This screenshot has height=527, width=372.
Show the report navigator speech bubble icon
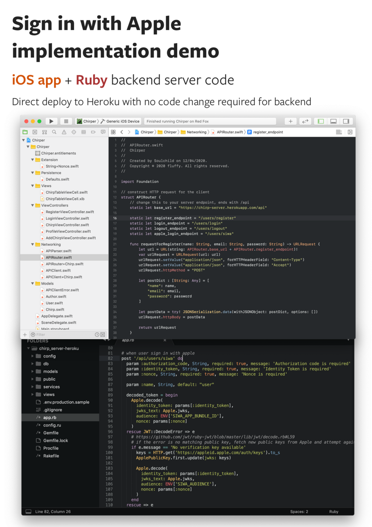tap(103, 132)
